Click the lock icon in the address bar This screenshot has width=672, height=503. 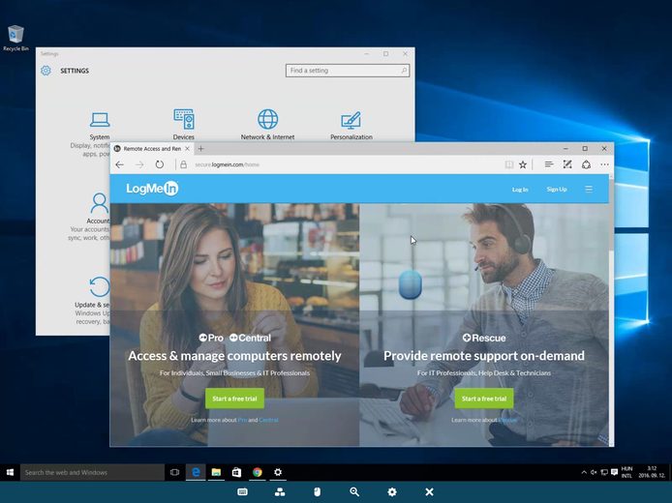183,164
